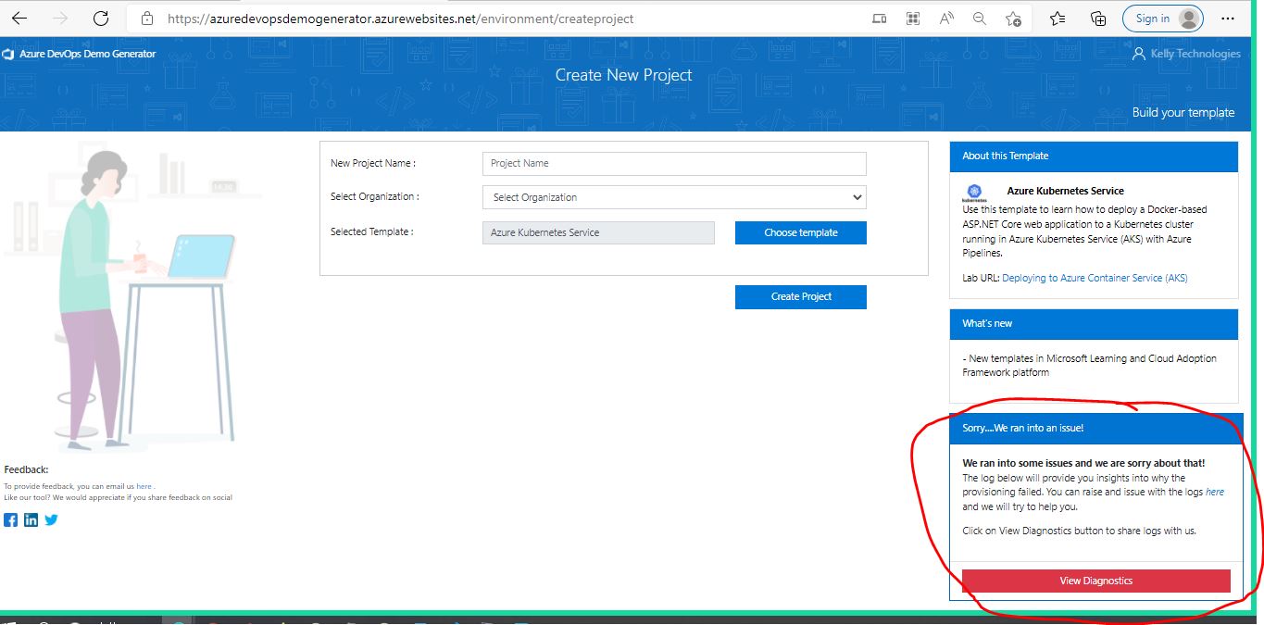
Task: Click the Sign in button
Action: coord(1162,19)
